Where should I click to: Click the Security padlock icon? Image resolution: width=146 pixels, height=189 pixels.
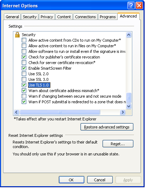[17, 35]
